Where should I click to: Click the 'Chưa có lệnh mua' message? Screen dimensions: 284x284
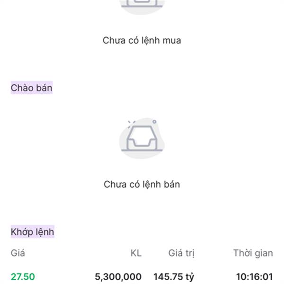142,40
